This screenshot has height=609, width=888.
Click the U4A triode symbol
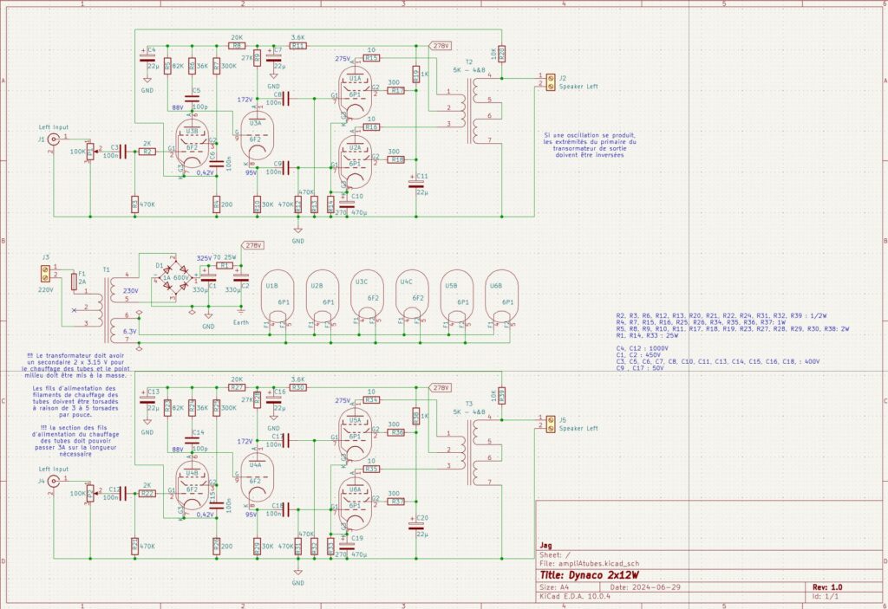pos(256,476)
